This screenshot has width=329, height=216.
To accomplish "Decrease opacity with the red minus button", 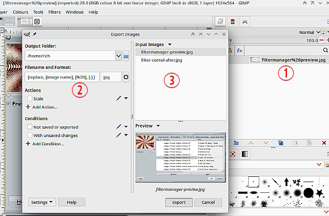I will (321, 40).
